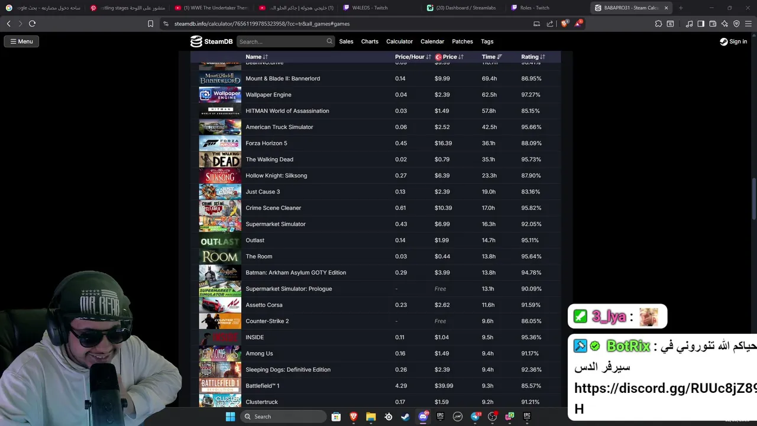Open the Calculator menu item
Screen dimensions: 757x426
point(399,41)
